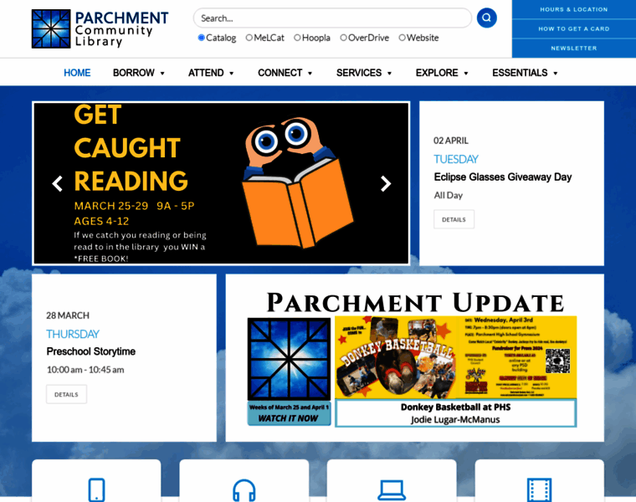Expand the Attend menu
Screen dimensions: 636x502
coord(211,73)
